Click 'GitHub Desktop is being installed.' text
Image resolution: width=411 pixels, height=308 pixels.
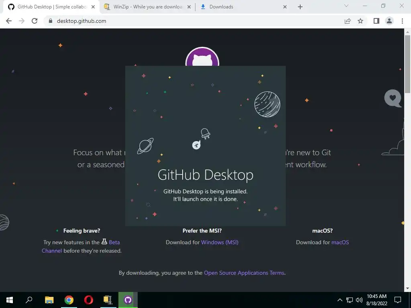pos(205,191)
